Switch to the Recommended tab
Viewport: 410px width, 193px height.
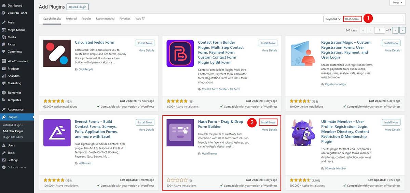[105, 19]
